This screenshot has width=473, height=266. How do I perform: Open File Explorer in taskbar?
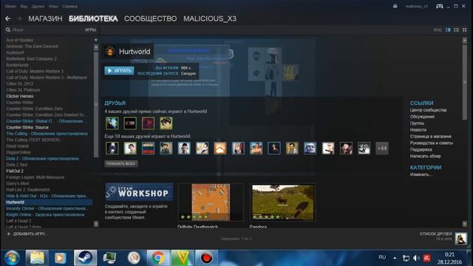tap(37, 258)
